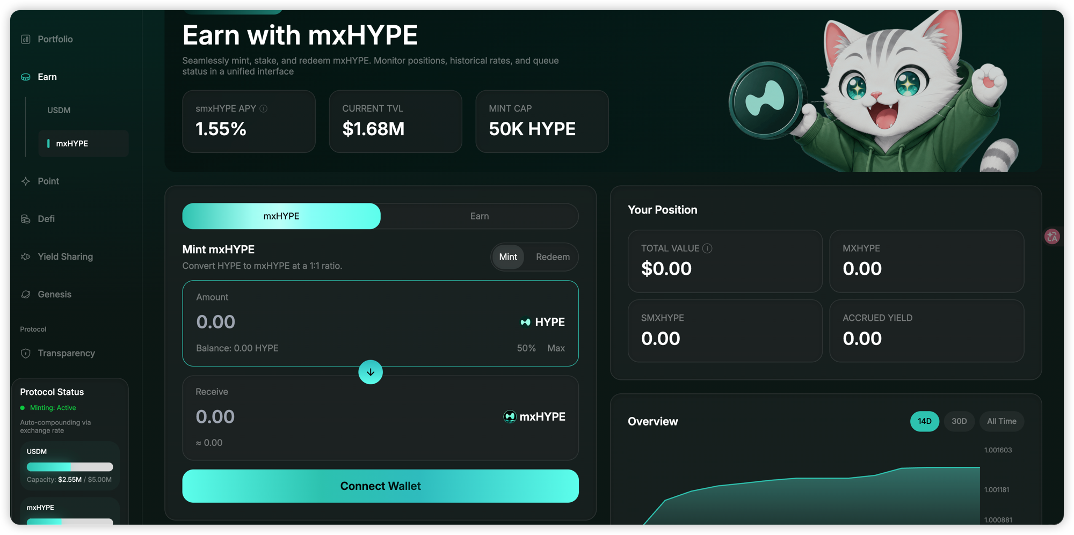The image size is (1074, 535).
Task: Click the Total Value $0.00 card
Action: point(725,261)
